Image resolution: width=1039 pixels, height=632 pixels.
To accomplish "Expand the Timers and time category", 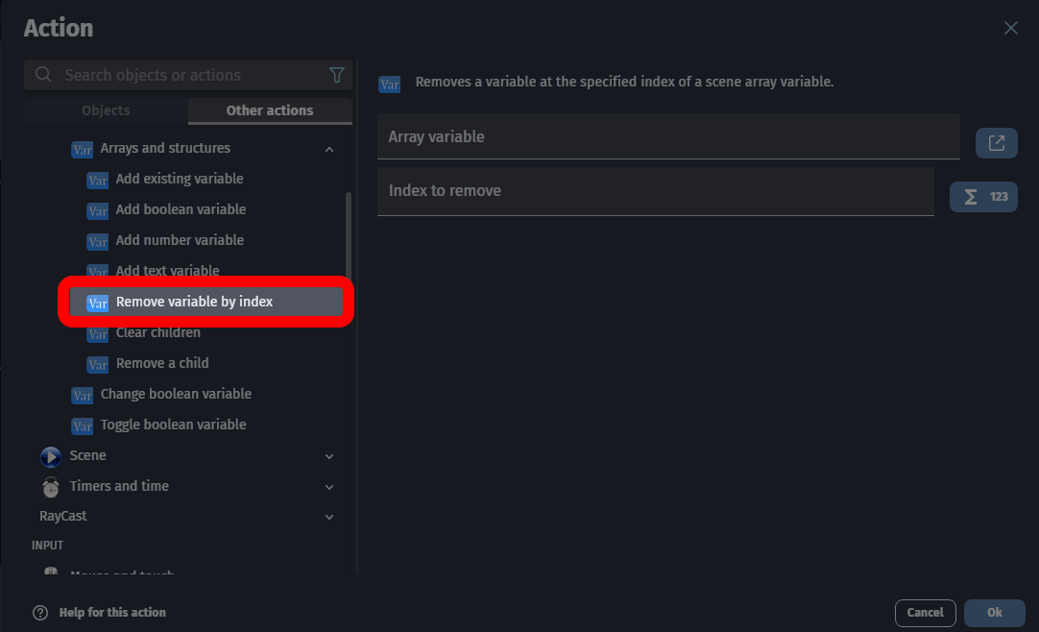I will click(x=329, y=487).
